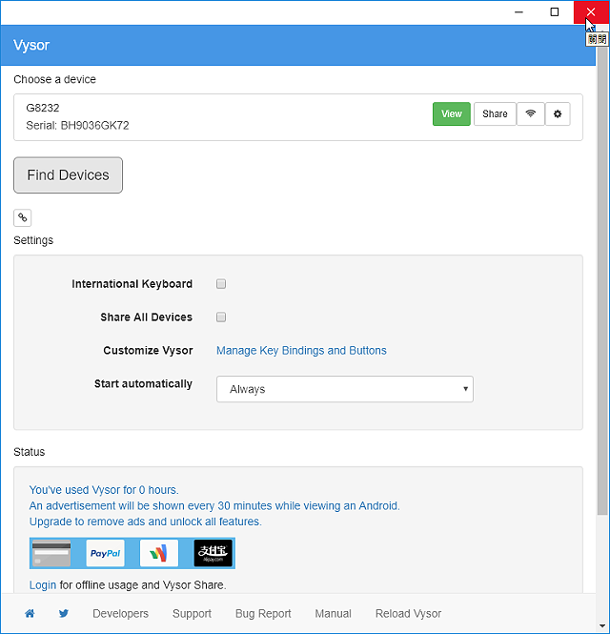Click 'You've used Vysor for 0 hours' link
Screen dimensions: 610x634
104,490
